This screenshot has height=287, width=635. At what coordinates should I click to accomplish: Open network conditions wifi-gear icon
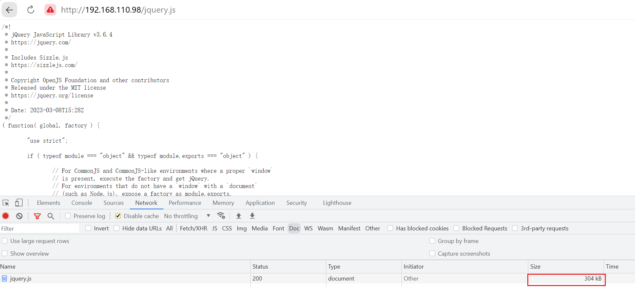pos(221,216)
